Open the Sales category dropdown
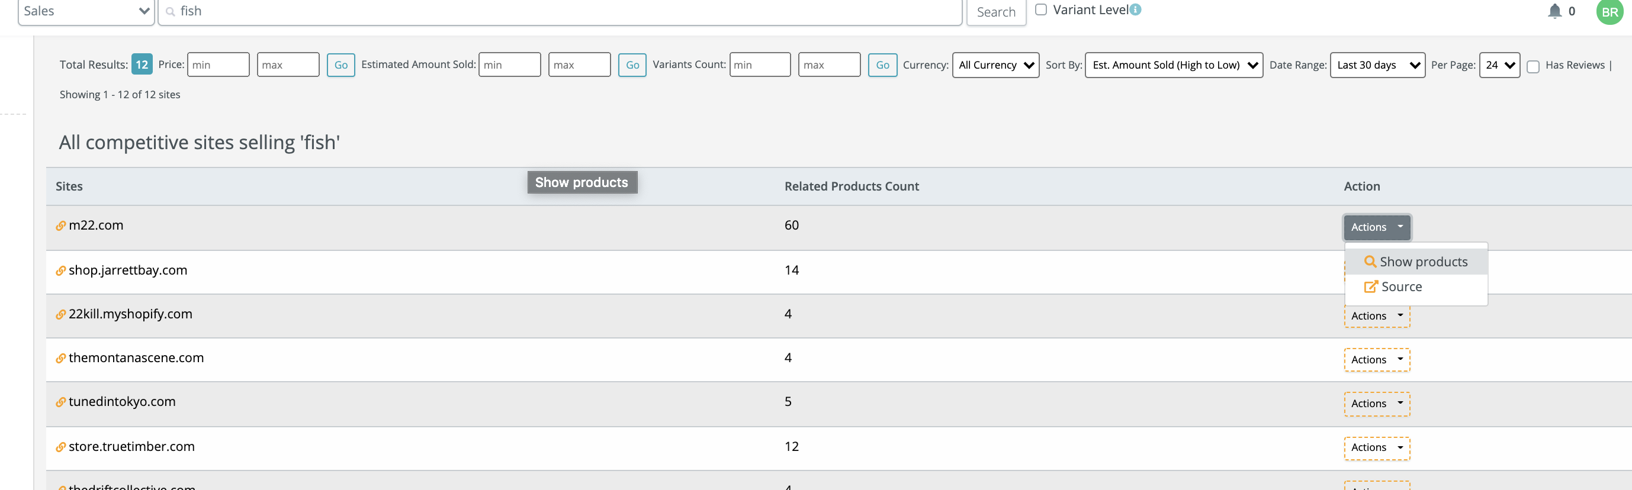 click(x=86, y=11)
